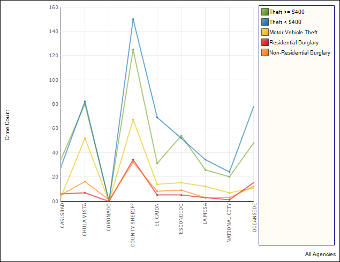340x262 pixels.
Task: Click the blue peak point at County Sheriff
Action: coord(133,19)
